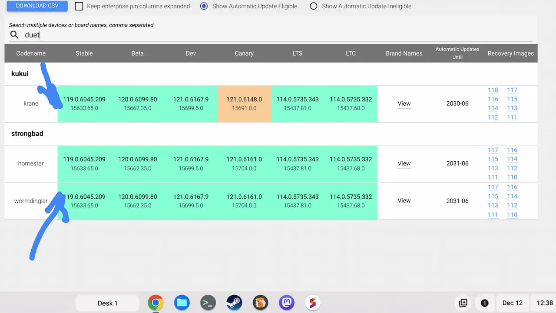Click krane Canary version 121.0.6148.0
Viewport: 556px width, 313px height.
(x=244, y=100)
